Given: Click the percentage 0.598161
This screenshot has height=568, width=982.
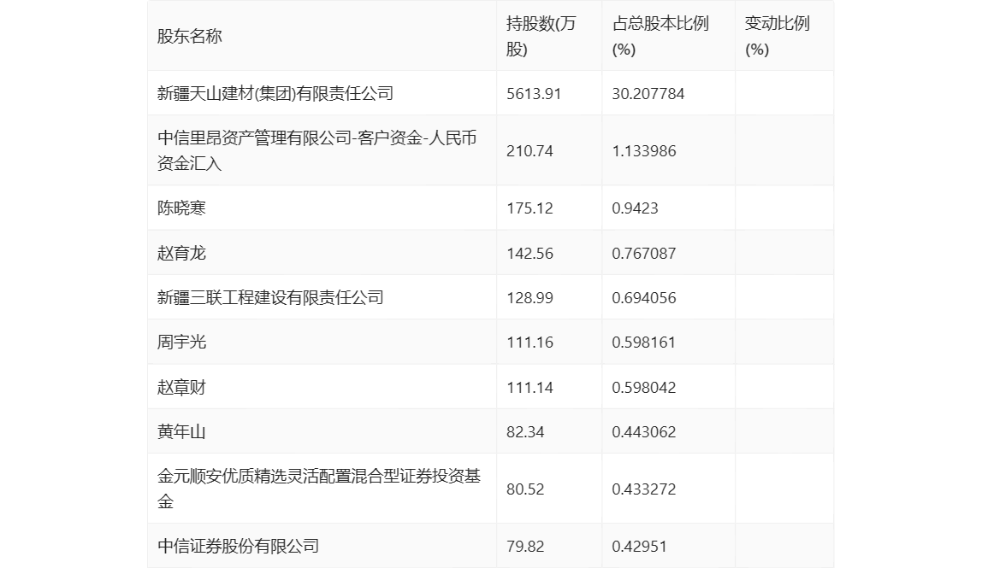Looking at the screenshot, I should click(x=644, y=343).
